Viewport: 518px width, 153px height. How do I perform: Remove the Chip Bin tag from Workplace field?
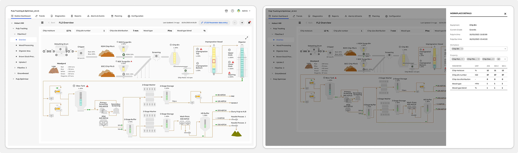pos(462,49)
